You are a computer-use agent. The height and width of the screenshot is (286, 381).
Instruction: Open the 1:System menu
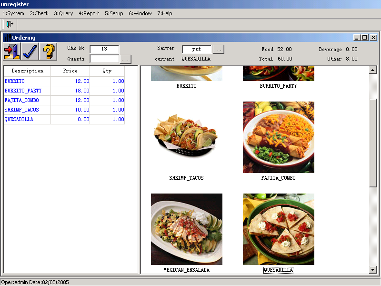13,13
